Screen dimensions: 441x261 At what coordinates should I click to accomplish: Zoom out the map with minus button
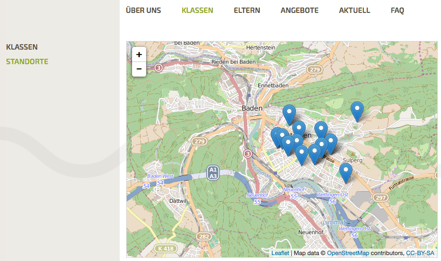pyautogui.click(x=139, y=69)
